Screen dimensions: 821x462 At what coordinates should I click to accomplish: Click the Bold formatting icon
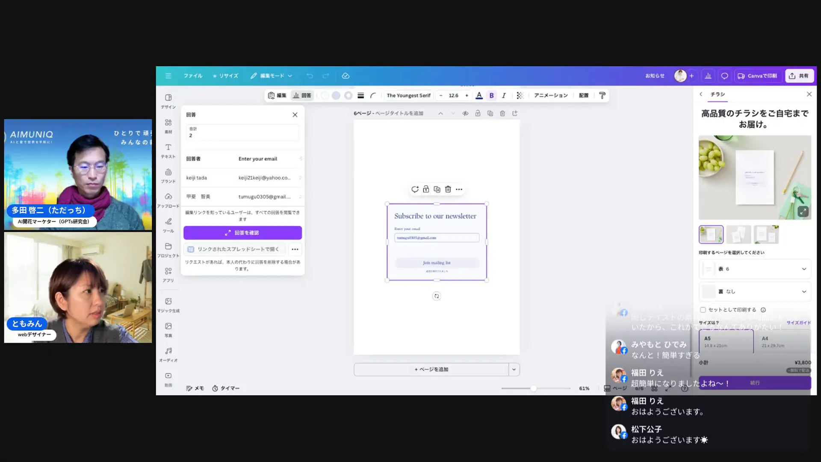click(x=491, y=95)
